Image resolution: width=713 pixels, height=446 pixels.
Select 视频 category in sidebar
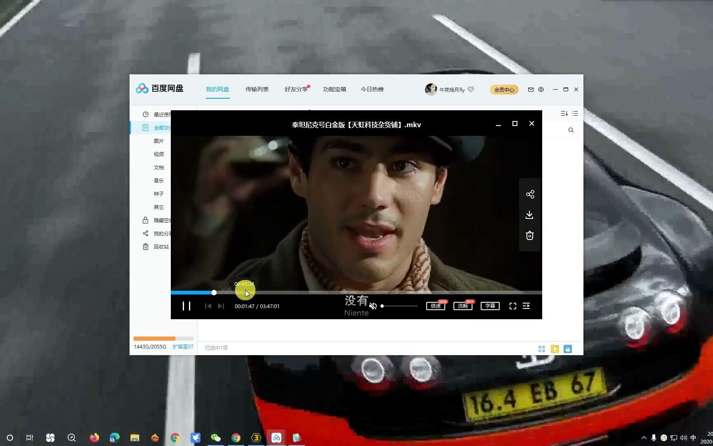(159, 154)
